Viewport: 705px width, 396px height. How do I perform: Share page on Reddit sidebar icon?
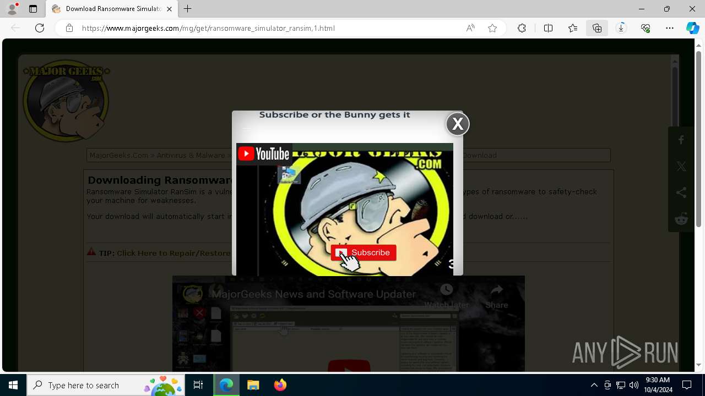click(681, 219)
